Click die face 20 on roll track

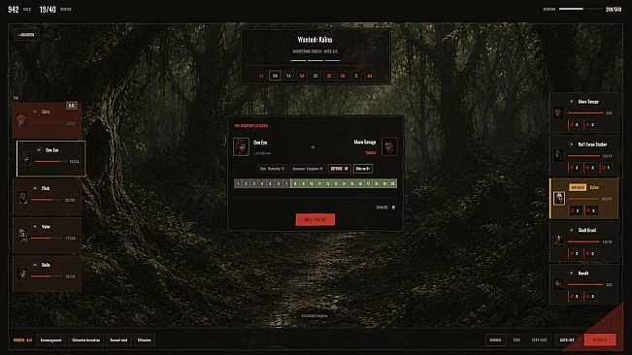(393, 183)
